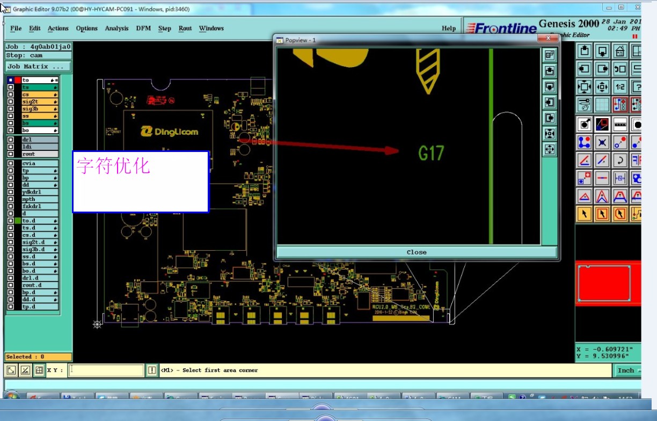The width and height of the screenshot is (657, 421).
Task: Click the pan right icon in right toolbar
Action: pyautogui.click(x=602, y=69)
